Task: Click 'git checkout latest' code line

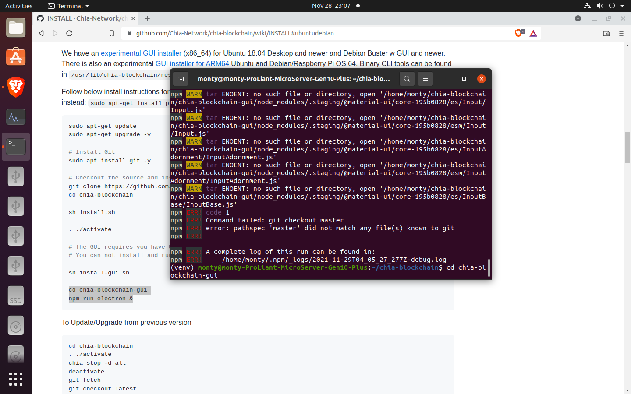Action: click(x=103, y=389)
